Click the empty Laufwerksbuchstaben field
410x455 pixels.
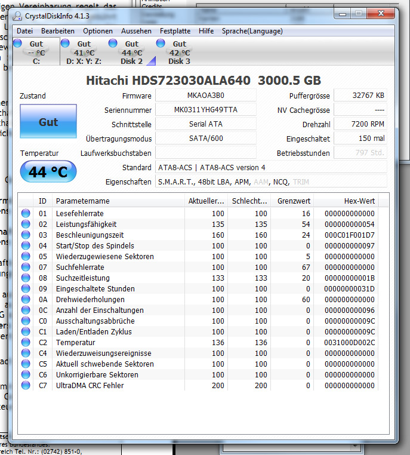point(206,152)
